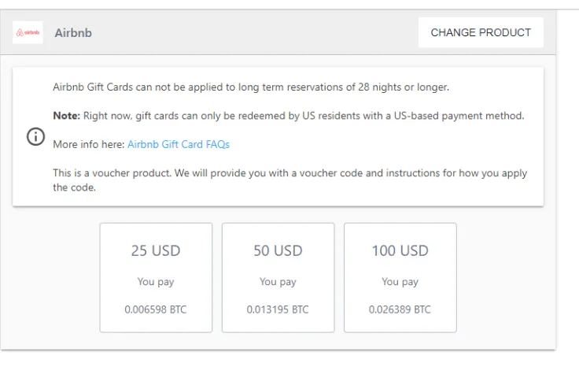Image resolution: width=579 pixels, height=378 pixels.
Task: Click You pay label under 25 USD
Action: click(156, 281)
